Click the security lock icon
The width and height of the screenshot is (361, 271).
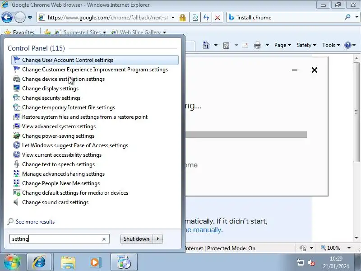coord(182,18)
